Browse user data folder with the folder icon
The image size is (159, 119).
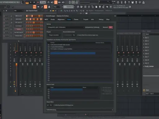click(x=74, y=35)
